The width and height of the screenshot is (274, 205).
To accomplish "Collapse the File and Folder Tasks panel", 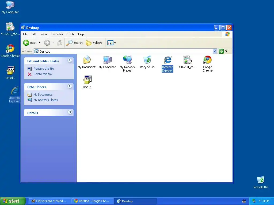I will [70, 61].
